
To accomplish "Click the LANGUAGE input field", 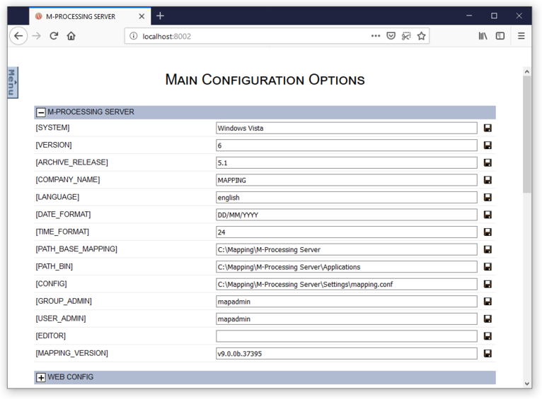I will pos(346,198).
